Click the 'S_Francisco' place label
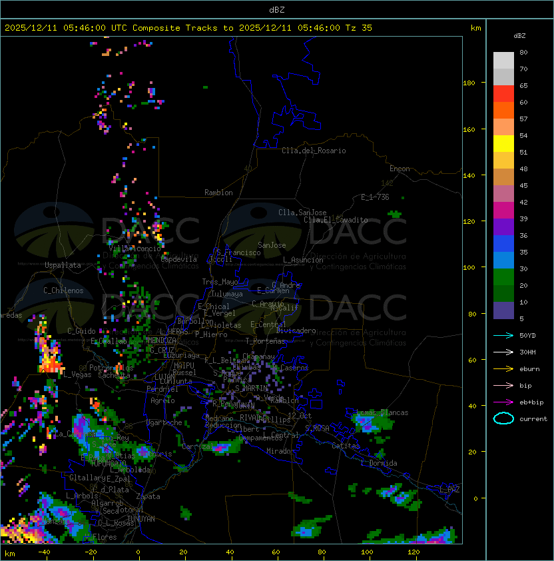The width and height of the screenshot is (554, 561). [x=238, y=253]
